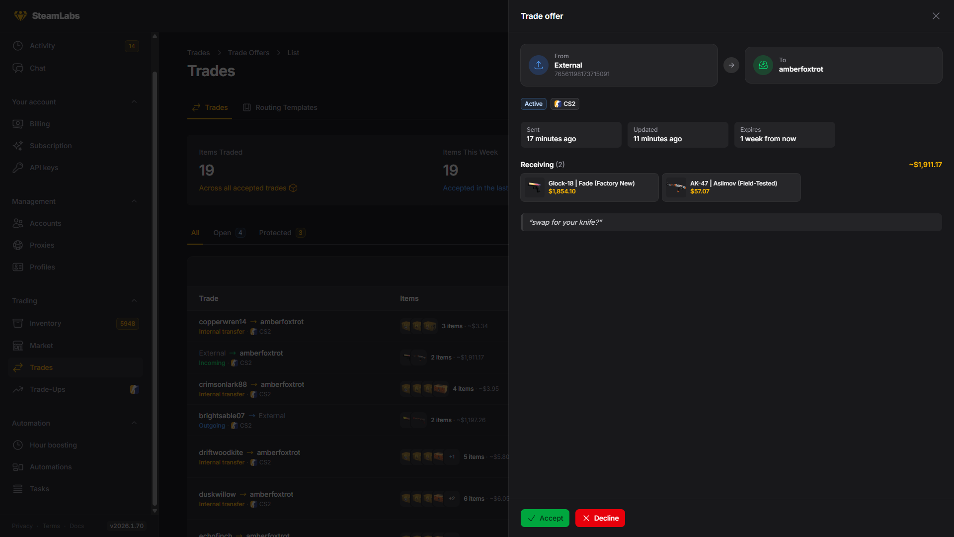Click the AK-47 Asiimov item card

[x=731, y=187]
